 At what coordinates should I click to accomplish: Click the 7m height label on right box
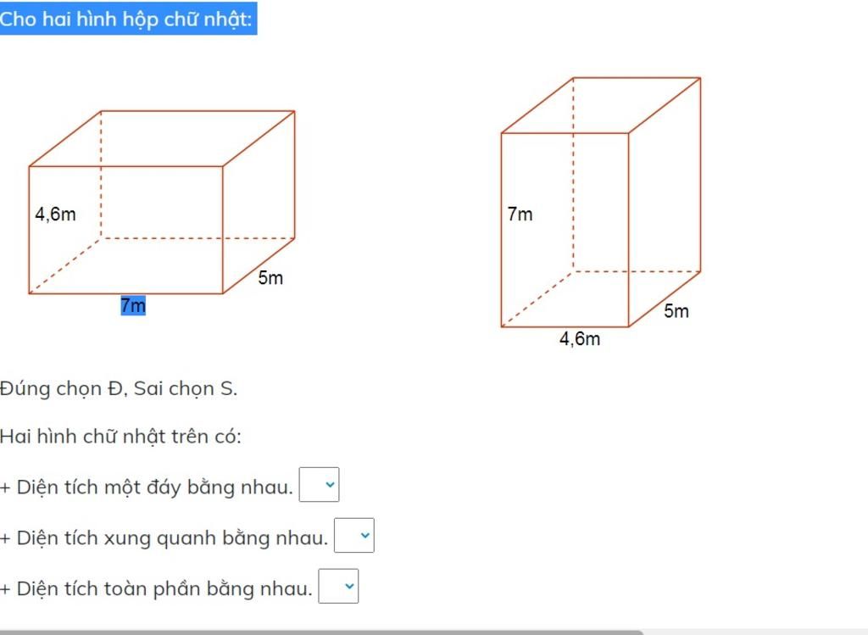pos(520,214)
